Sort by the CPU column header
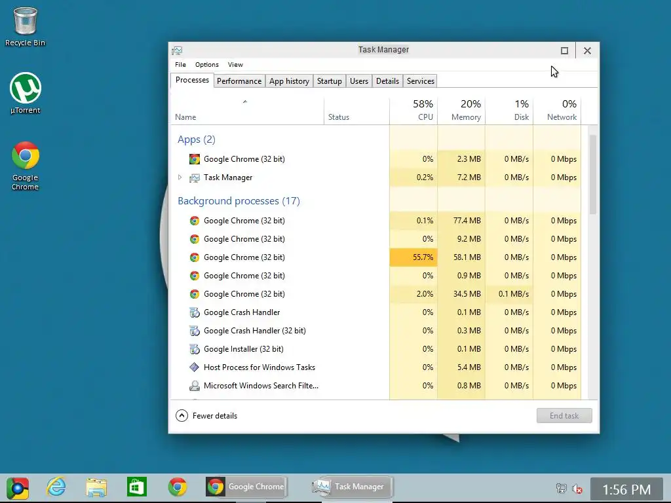Image resolution: width=671 pixels, height=503 pixels. (x=413, y=110)
